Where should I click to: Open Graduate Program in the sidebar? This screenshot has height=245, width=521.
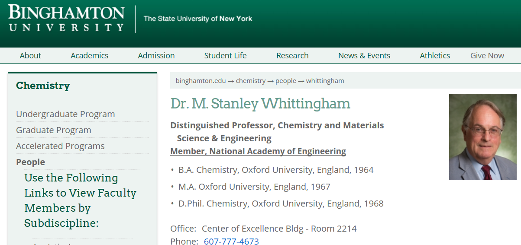click(54, 130)
